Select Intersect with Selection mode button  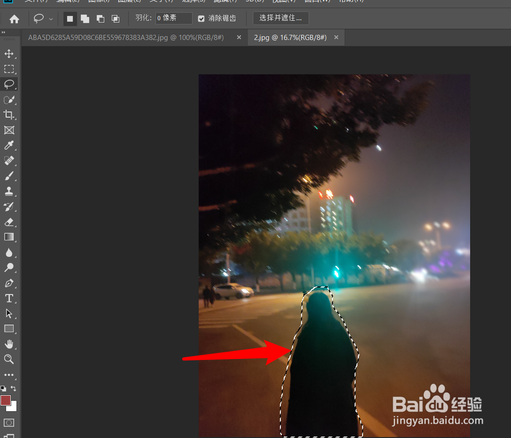116,19
